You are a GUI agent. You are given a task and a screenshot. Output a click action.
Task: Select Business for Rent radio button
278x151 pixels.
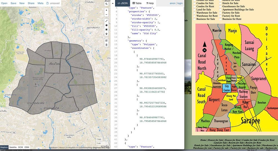220,19
